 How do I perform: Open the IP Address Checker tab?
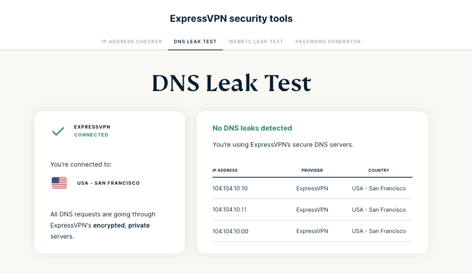[x=132, y=42]
